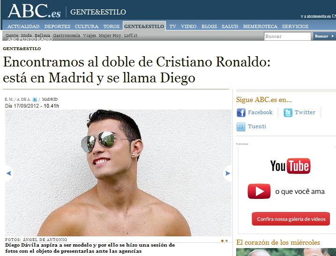Click the ABC.es logo
This screenshot has width=336, height=256.
pos(34,11)
